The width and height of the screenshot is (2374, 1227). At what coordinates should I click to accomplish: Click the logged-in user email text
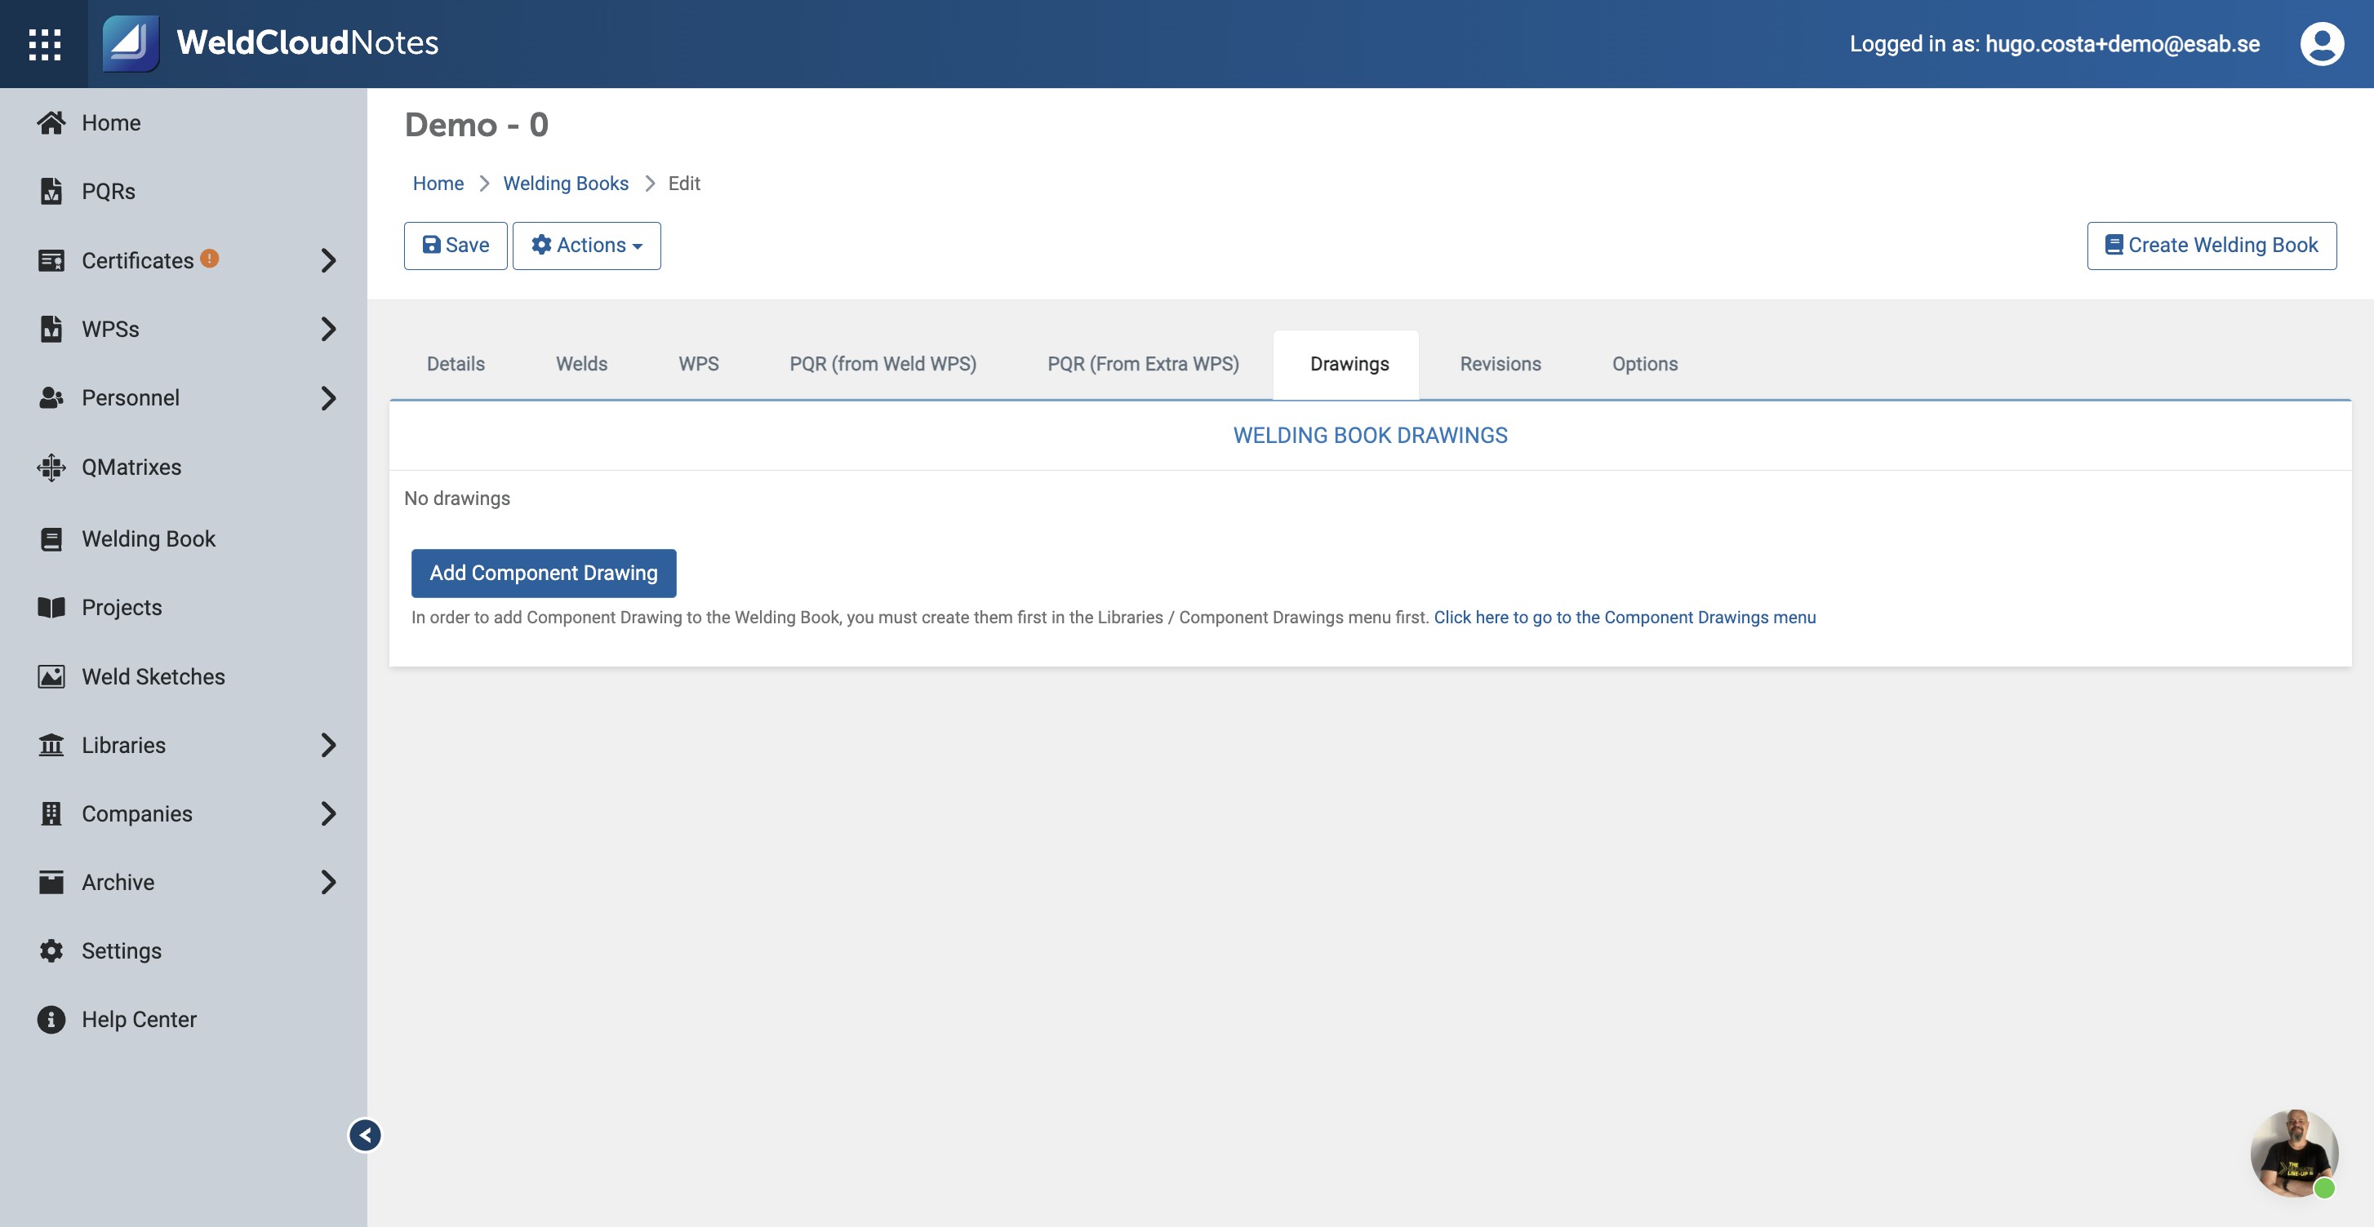pyautogui.click(x=2122, y=43)
